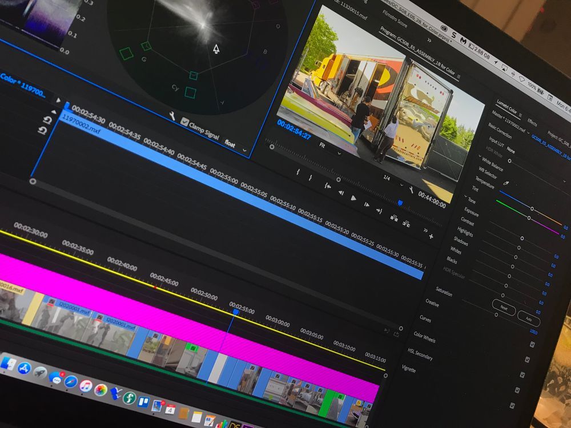The image size is (571, 428).
Task: Pick the WB Selector eyedropper
Action: point(505,183)
